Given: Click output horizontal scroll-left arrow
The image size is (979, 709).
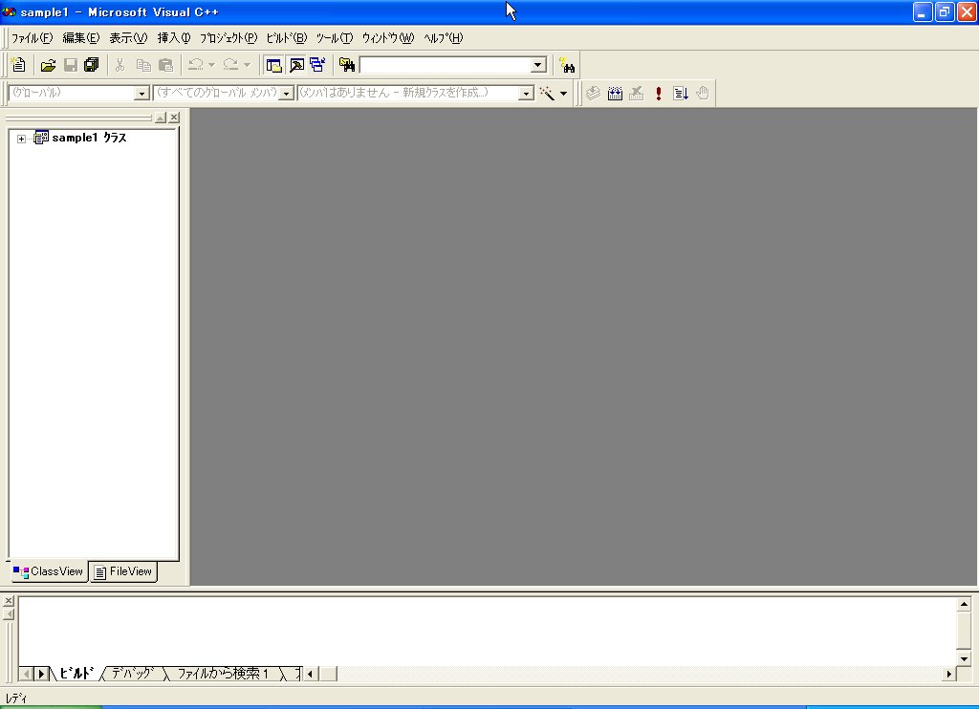Looking at the screenshot, I should tap(311, 674).
